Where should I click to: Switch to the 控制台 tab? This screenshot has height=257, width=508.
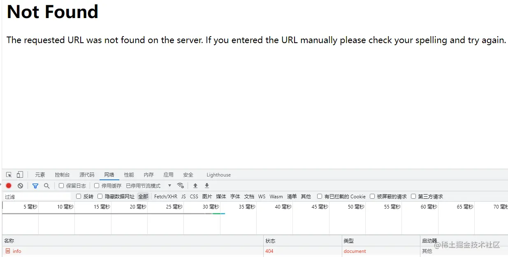[x=62, y=174]
